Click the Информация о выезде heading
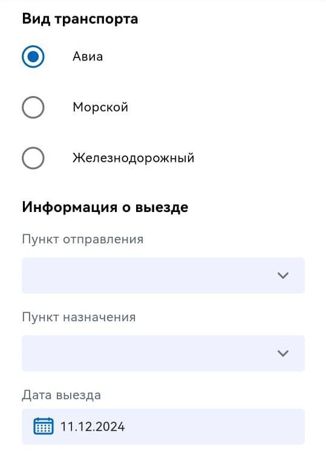The height and width of the screenshot is (456, 326). tap(105, 207)
